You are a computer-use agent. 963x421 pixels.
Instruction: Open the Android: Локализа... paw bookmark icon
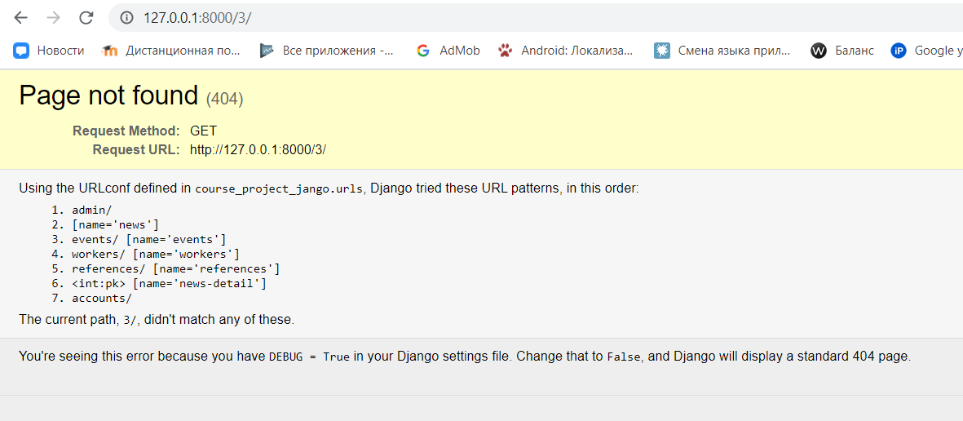coord(505,51)
